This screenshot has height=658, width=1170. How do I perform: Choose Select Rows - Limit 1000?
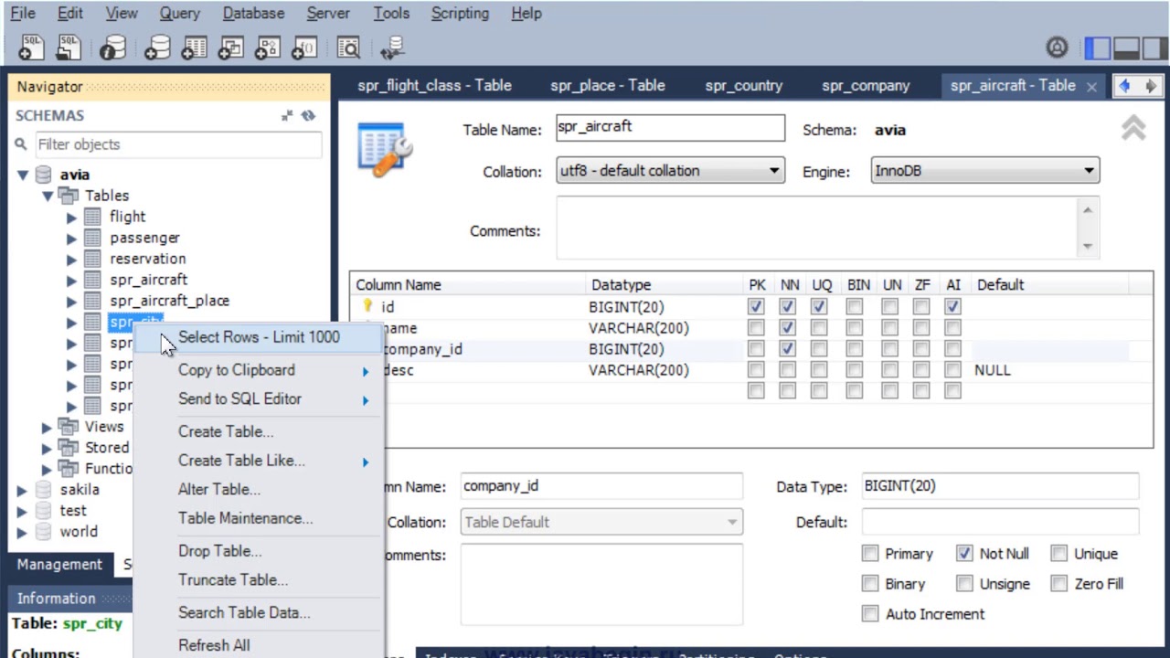pyautogui.click(x=259, y=337)
